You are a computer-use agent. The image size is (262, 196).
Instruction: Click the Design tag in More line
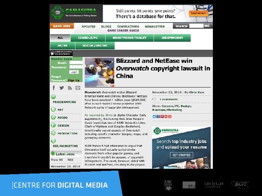186,106
